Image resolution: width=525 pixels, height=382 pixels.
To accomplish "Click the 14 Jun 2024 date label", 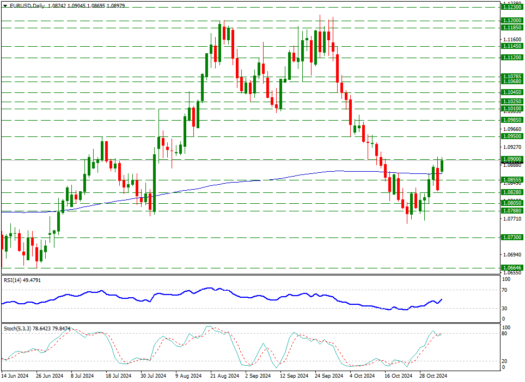I will click(15, 376).
